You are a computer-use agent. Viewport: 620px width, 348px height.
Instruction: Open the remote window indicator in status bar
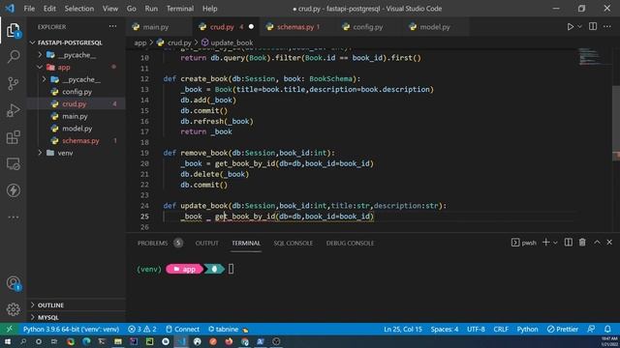(x=9, y=329)
